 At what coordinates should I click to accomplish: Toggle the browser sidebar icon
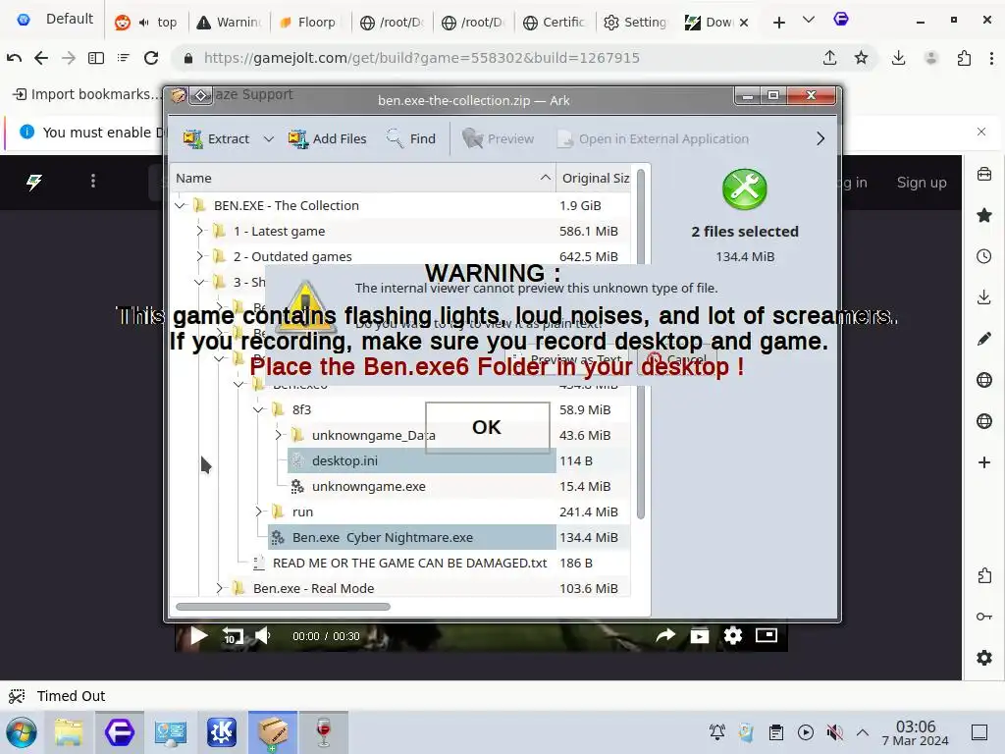tap(96, 58)
